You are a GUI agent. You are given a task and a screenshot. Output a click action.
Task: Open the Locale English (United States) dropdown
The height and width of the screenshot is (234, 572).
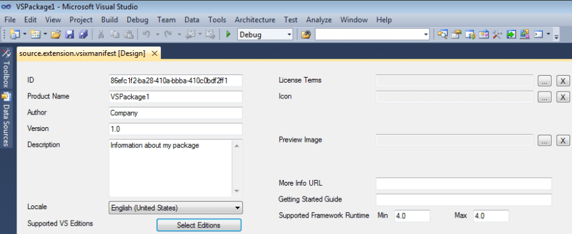coord(176,208)
